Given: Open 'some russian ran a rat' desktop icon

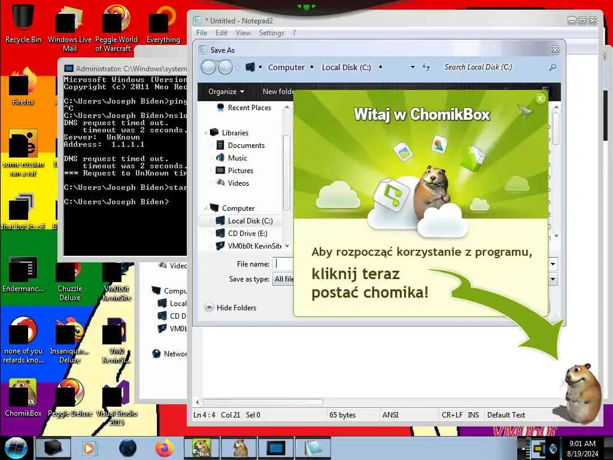Looking at the screenshot, I should tap(23, 153).
